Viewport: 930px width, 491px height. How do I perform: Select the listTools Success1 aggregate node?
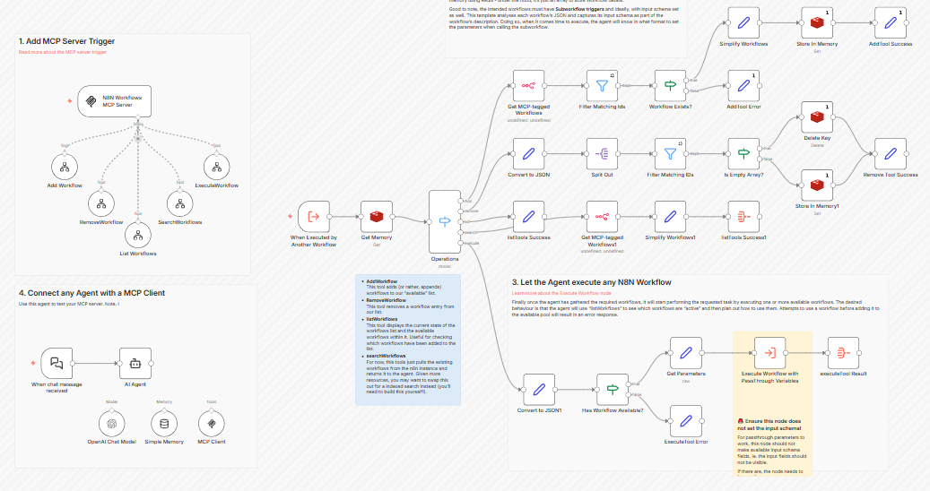click(x=743, y=217)
